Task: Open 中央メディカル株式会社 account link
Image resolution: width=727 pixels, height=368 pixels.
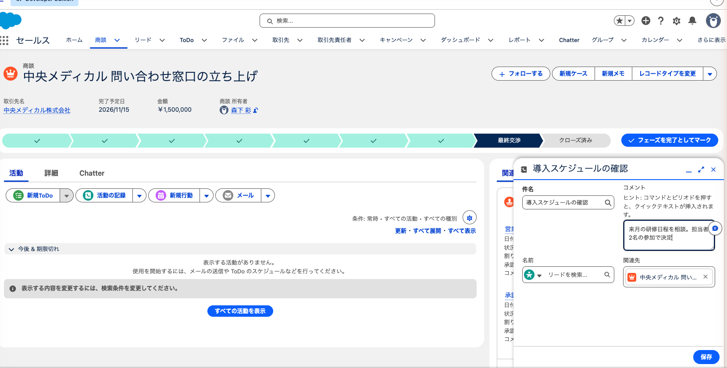Action: (37, 110)
